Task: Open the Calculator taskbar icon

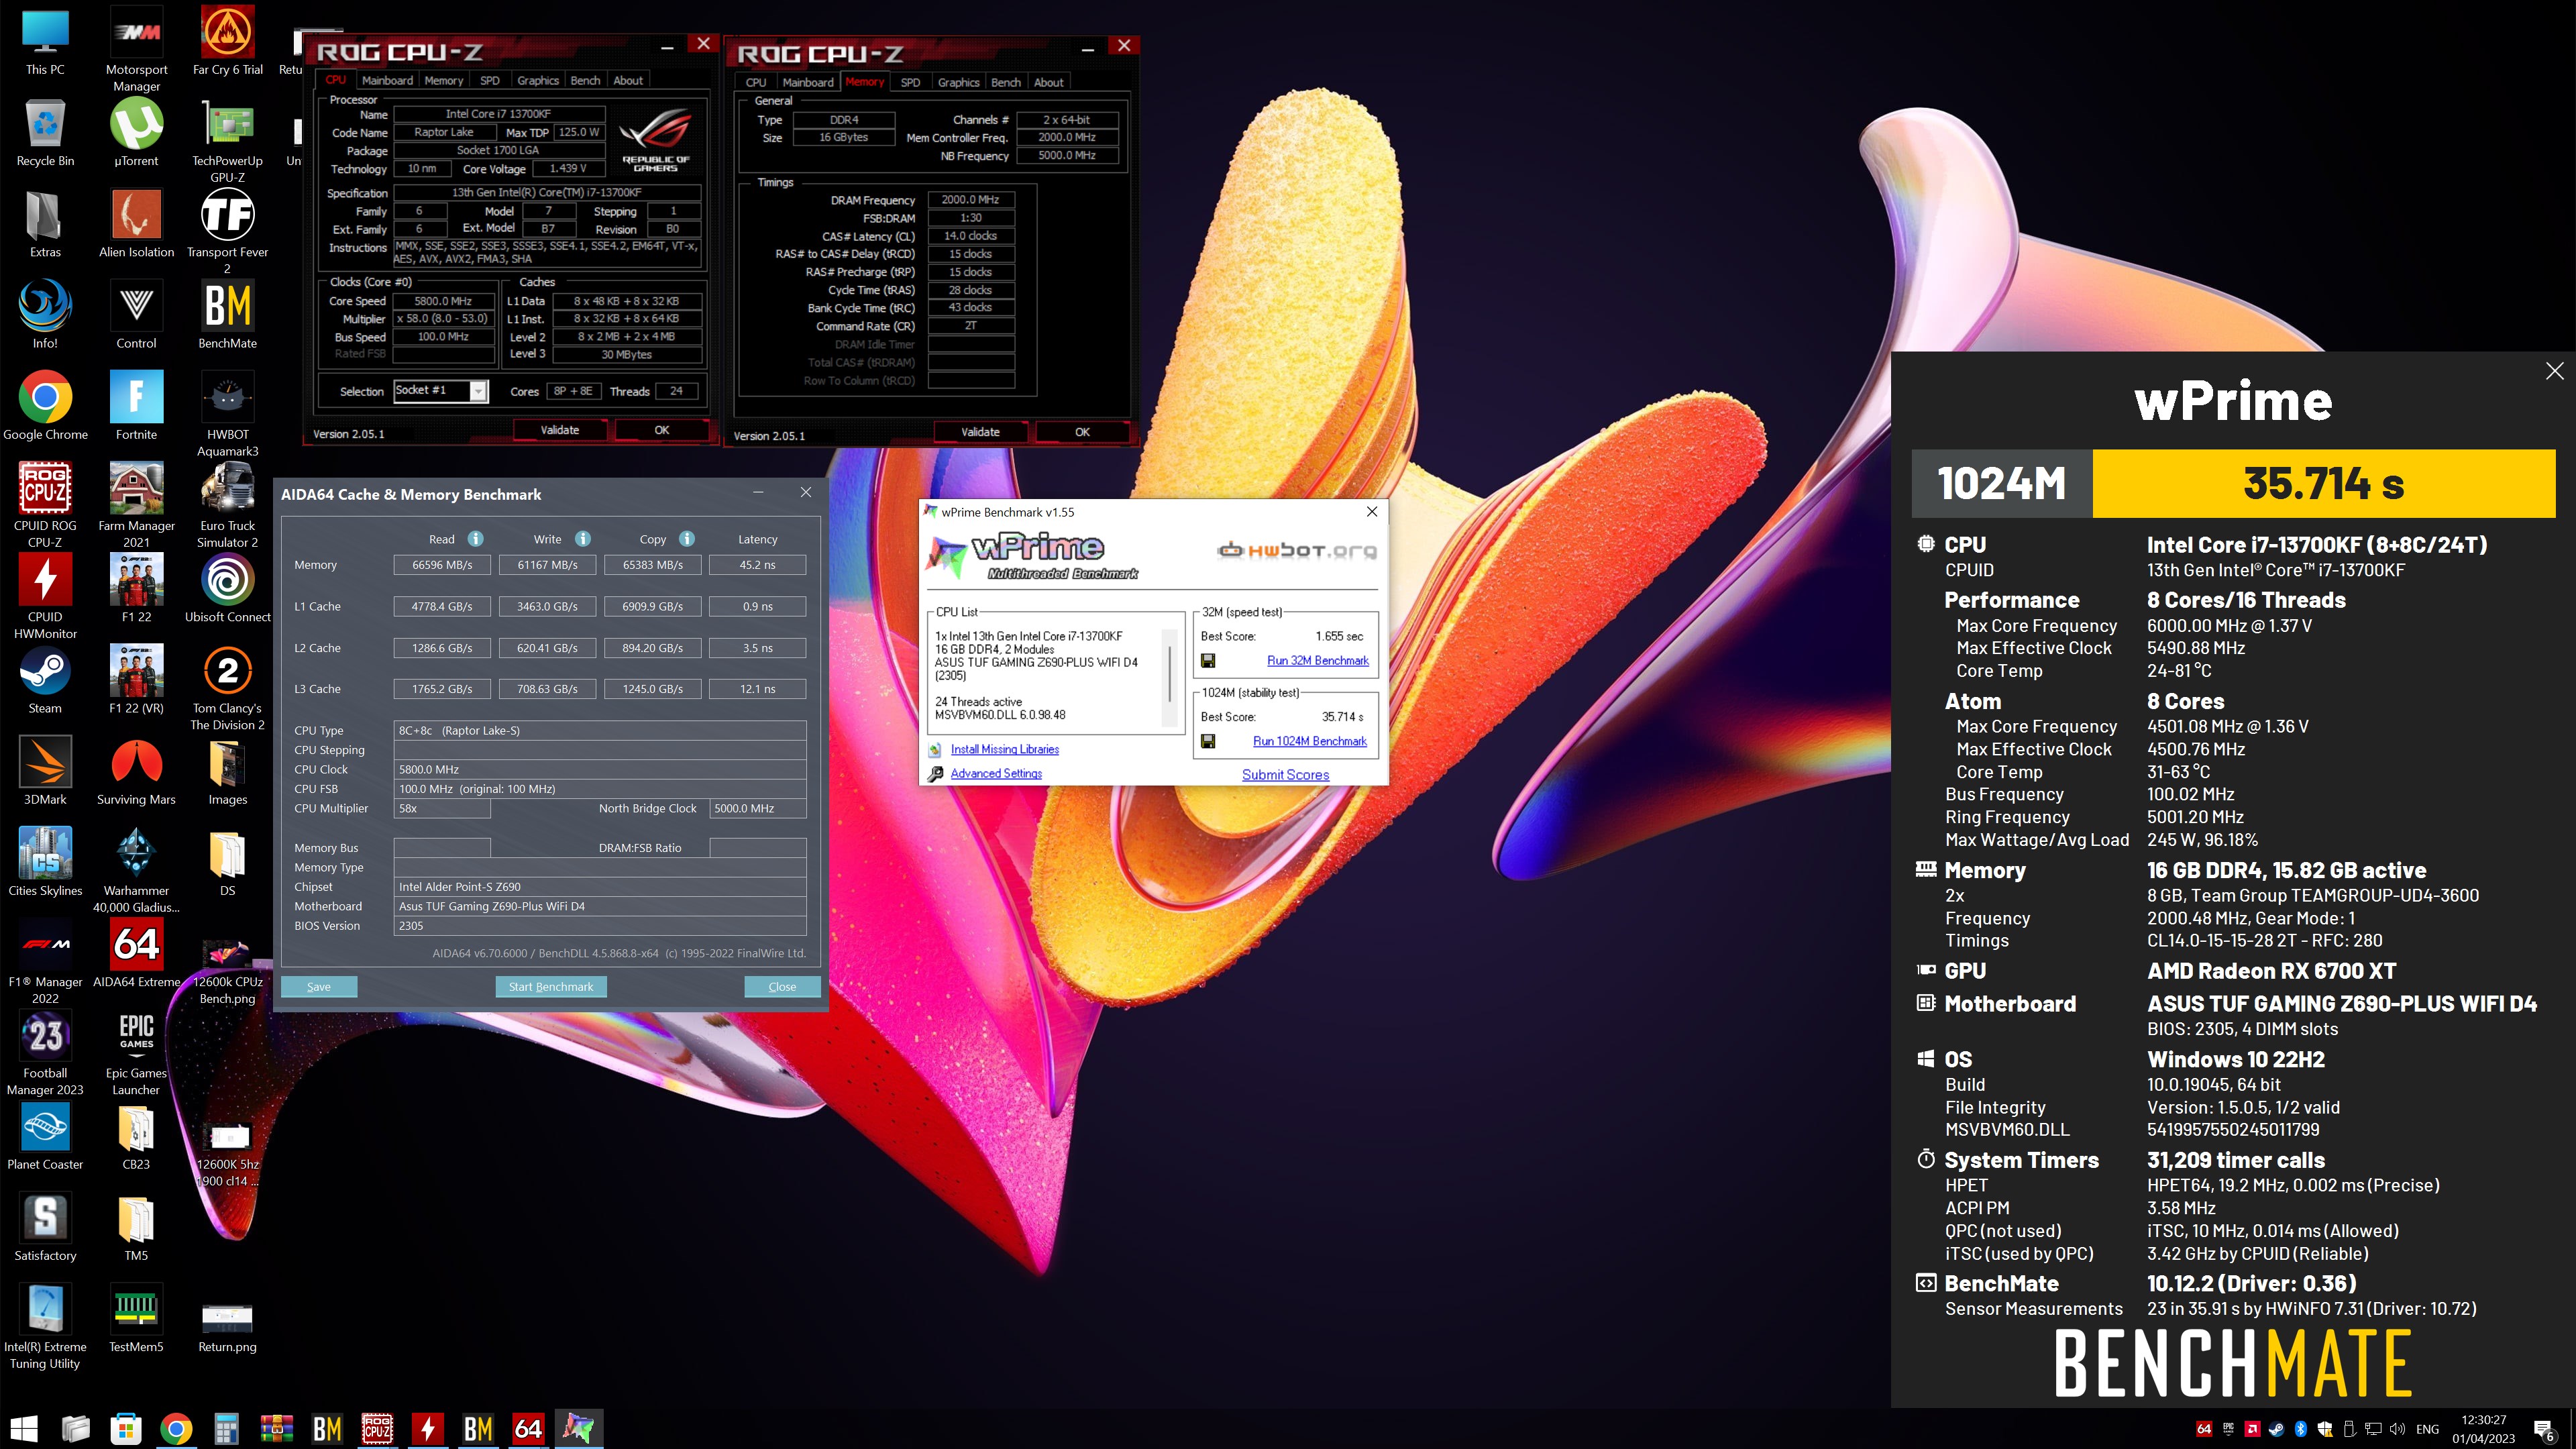Action: [226, 1429]
